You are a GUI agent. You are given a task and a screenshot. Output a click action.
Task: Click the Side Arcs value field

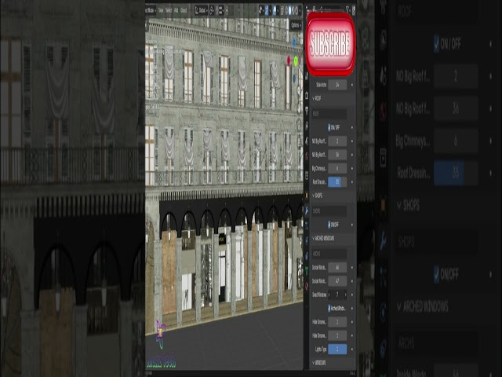(337, 85)
